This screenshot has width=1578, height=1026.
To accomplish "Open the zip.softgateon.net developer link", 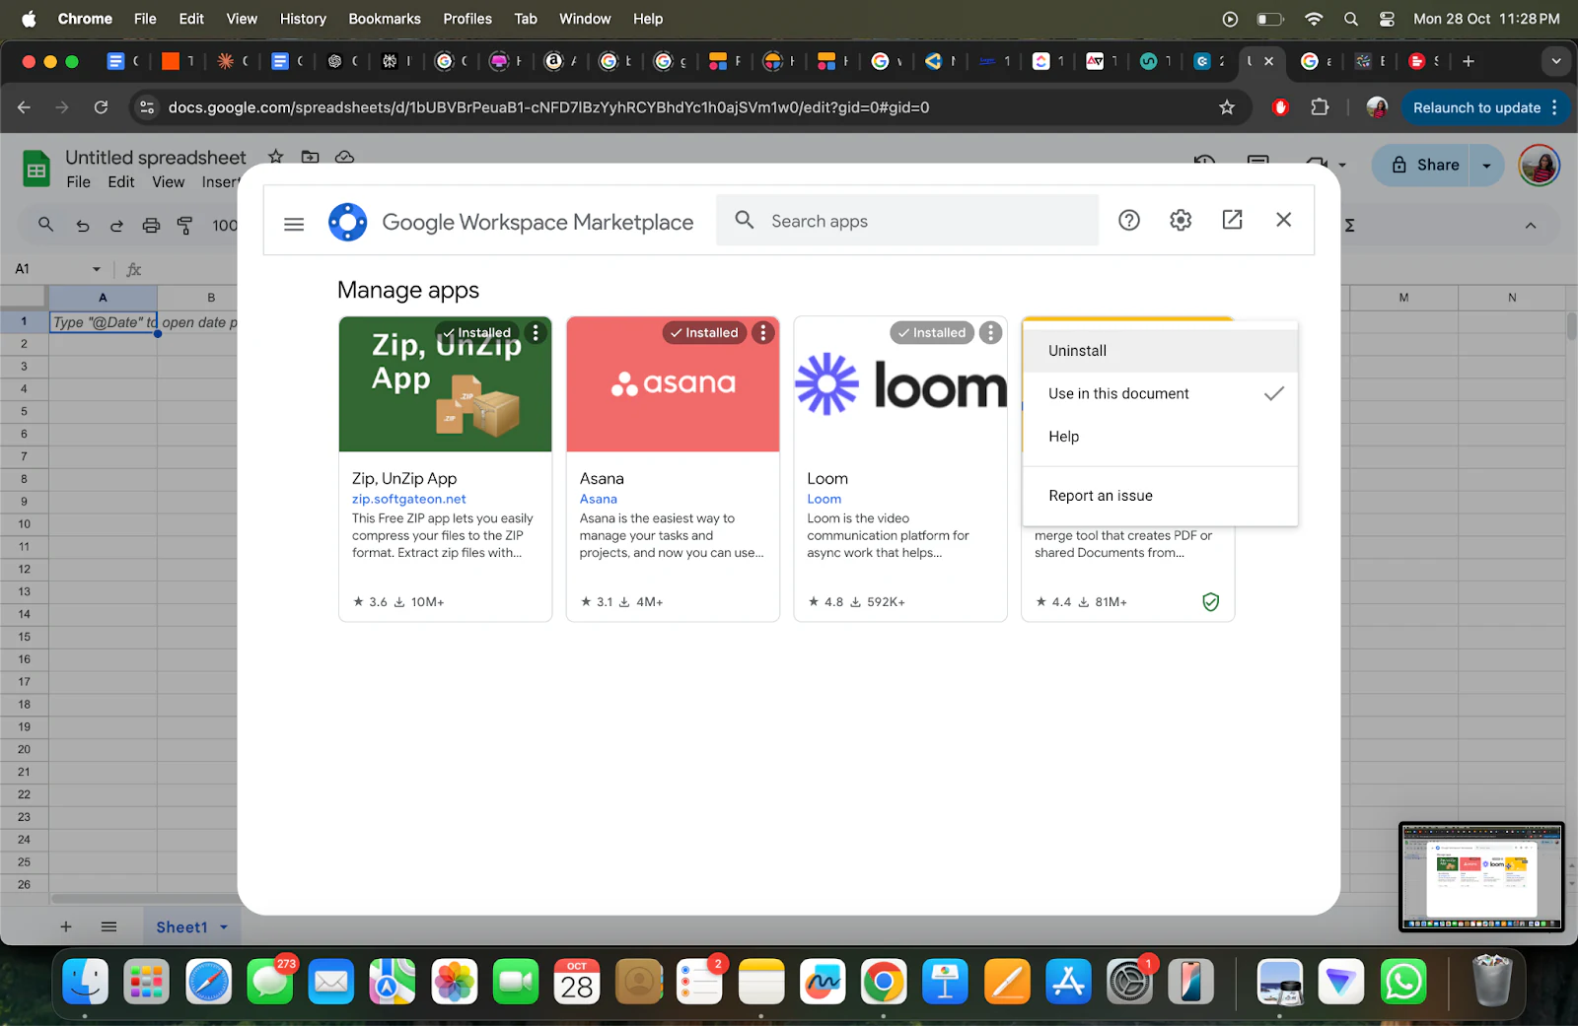I will point(409,499).
